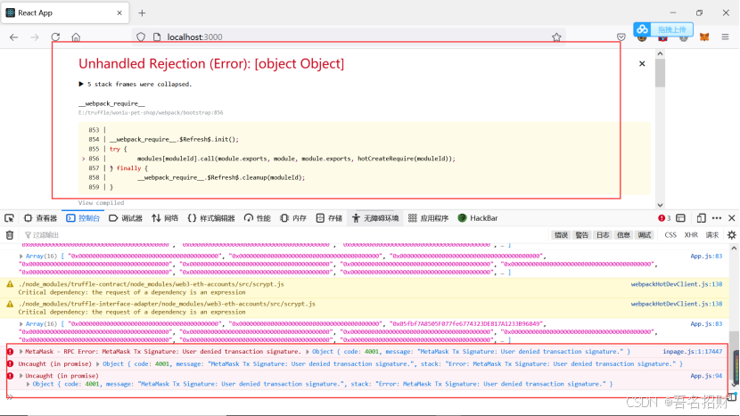Expand the first Array(16) log entry

click(x=21, y=257)
